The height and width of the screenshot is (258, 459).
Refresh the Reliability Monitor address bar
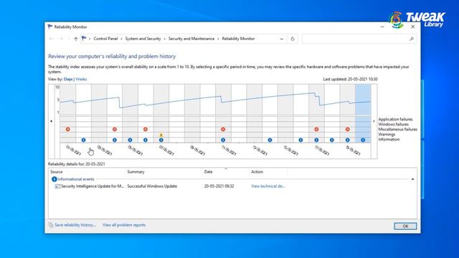pyautogui.click(x=293, y=39)
